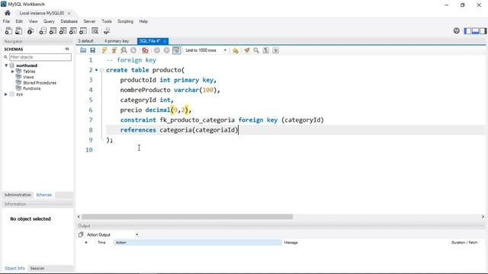Open the Tools menu

107,21
